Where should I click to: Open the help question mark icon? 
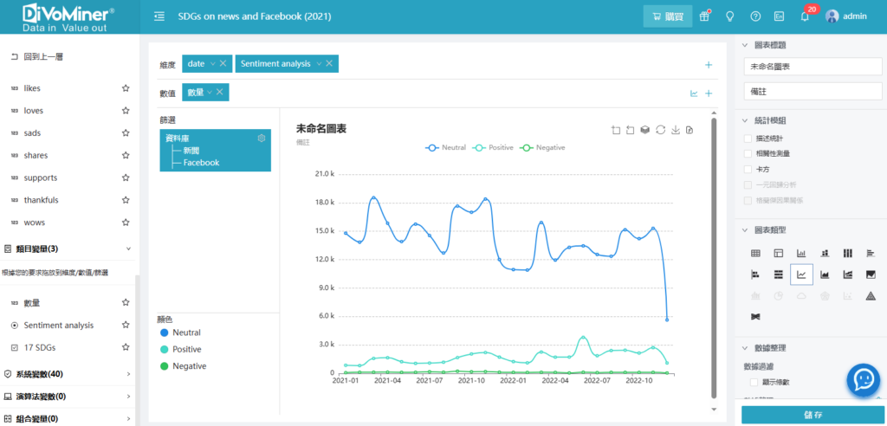pos(755,16)
